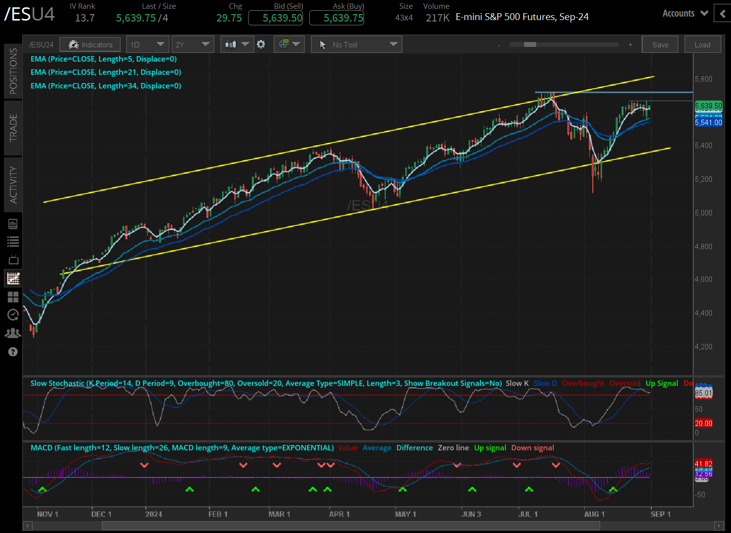Click the Ask (Buy) price field

coord(336,18)
